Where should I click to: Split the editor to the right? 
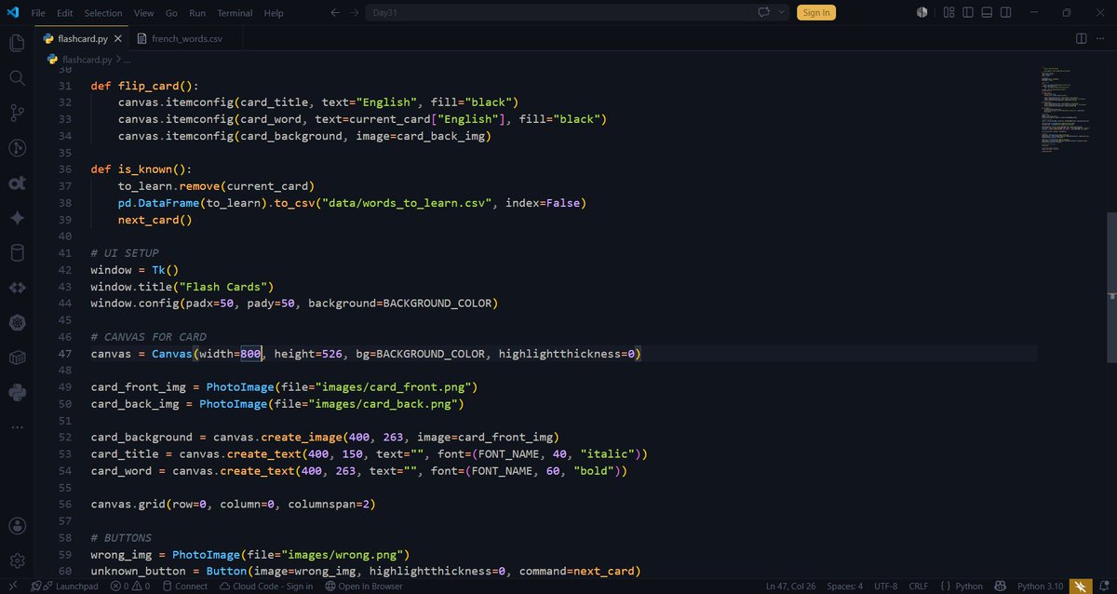coord(1082,38)
